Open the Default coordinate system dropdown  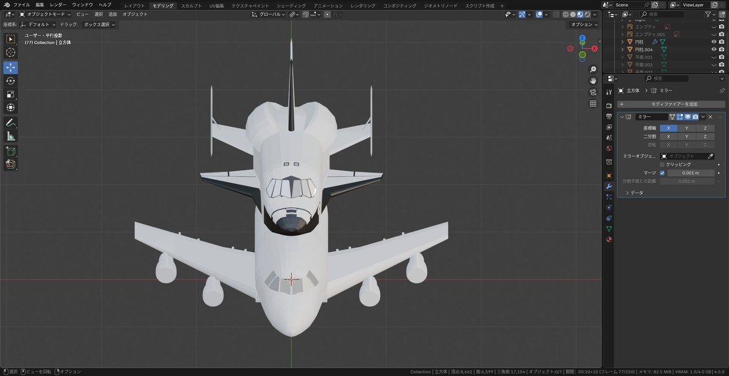pyautogui.click(x=38, y=25)
